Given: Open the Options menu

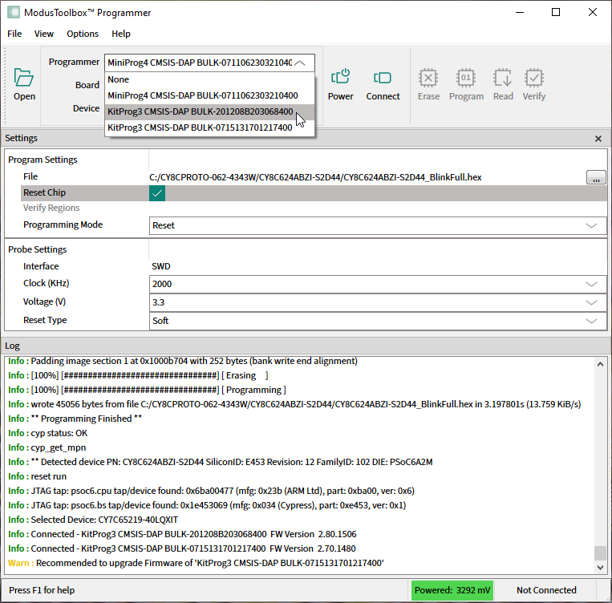Looking at the screenshot, I should (x=83, y=34).
